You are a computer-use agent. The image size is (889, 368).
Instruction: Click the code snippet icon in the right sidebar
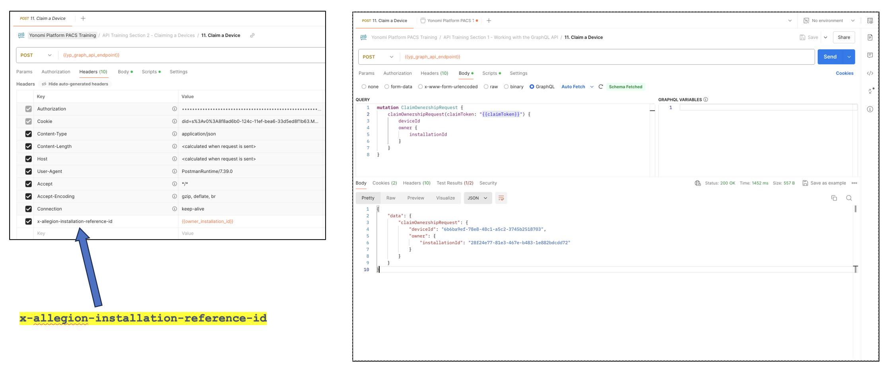point(870,73)
